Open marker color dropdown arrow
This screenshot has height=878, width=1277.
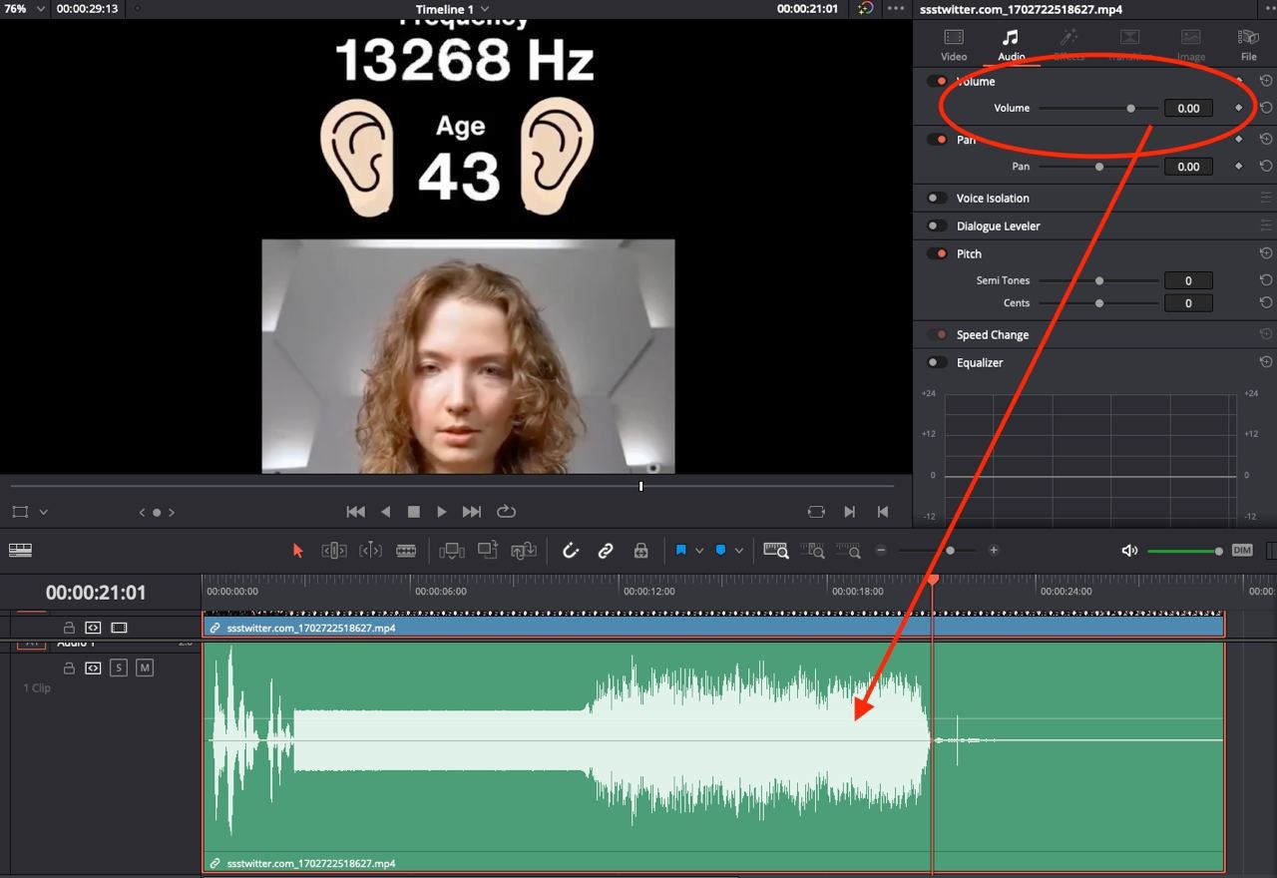pos(738,551)
